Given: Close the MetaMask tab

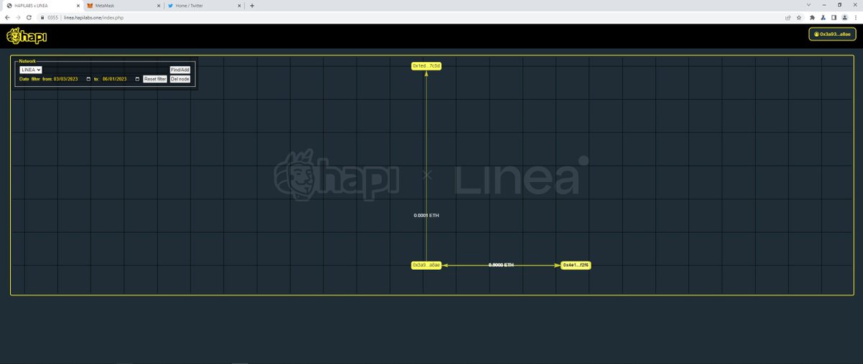Looking at the screenshot, I should point(158,5).
